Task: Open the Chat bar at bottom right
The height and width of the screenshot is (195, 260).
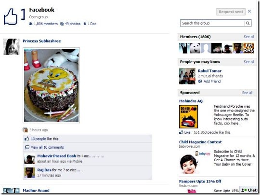Action: (249, 190)
